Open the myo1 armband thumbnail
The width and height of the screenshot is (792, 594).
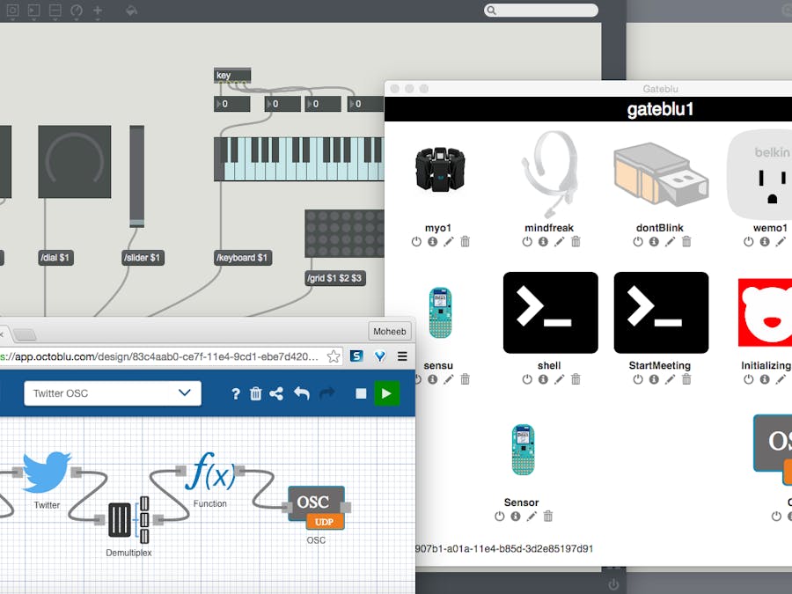[439, 170]
